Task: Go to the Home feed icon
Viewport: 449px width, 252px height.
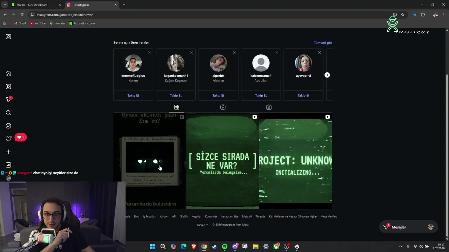Action: 8,73
